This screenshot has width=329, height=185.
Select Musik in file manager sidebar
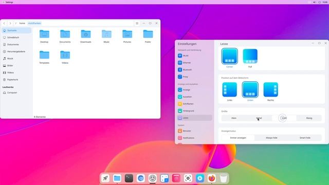(16, 59)
